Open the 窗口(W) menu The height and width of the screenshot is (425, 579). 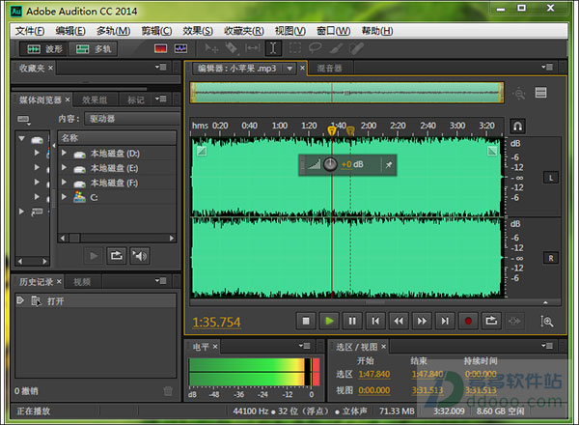(334, 31)
